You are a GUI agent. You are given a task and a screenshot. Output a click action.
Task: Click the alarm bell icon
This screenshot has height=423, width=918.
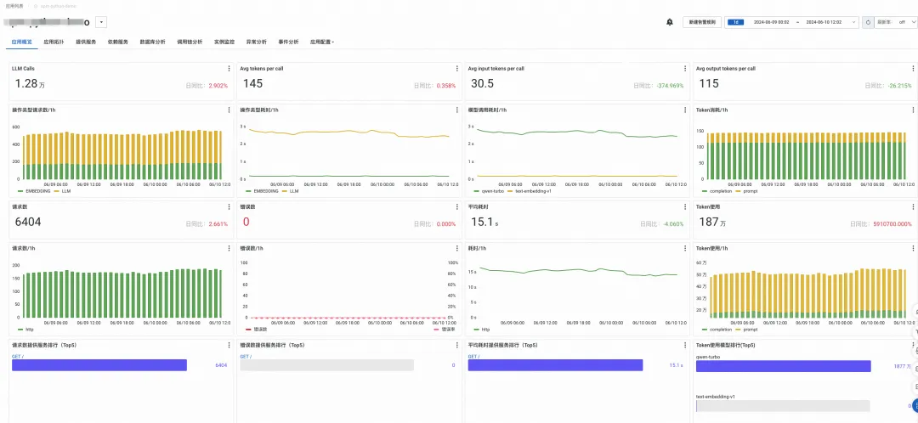(x=669, y=22)
